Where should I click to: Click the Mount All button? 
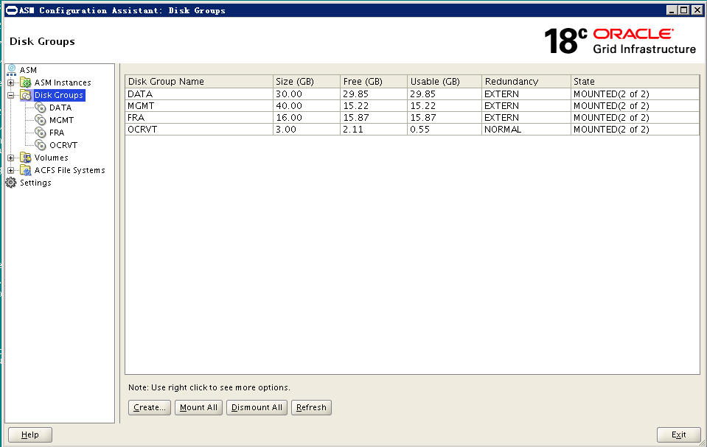pyautogui.click(x=198, y=407)
